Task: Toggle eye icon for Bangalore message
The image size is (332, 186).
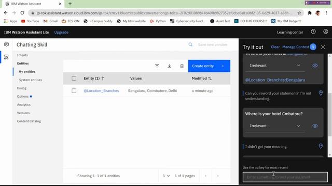Action: [315, 66]
